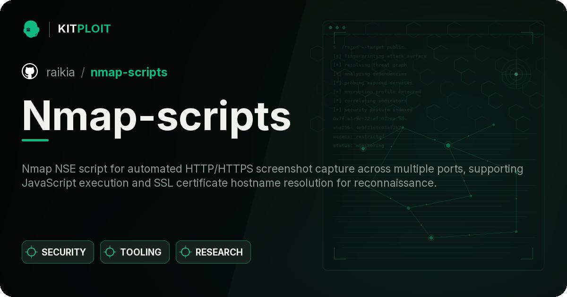Click the terminal line "access: restricted"
Image resolution: width=567 pixels, height=297 pixels.
click(x=359, y=137)
